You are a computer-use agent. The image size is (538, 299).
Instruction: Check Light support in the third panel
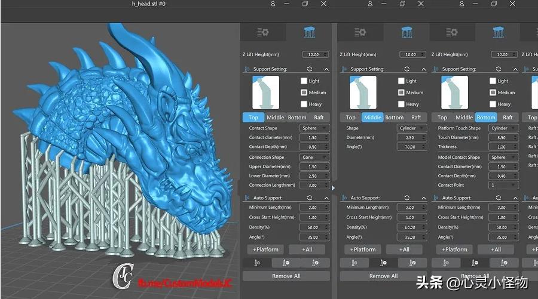click(493, 81)
